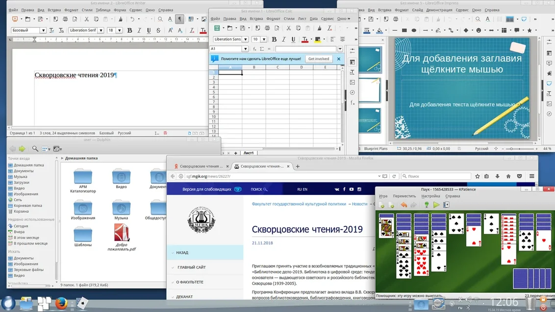Click the Function Wizard fx icon in Calc
Image resolution: width=555 pixels, height=312 pixels.
(x=254, y=49)
